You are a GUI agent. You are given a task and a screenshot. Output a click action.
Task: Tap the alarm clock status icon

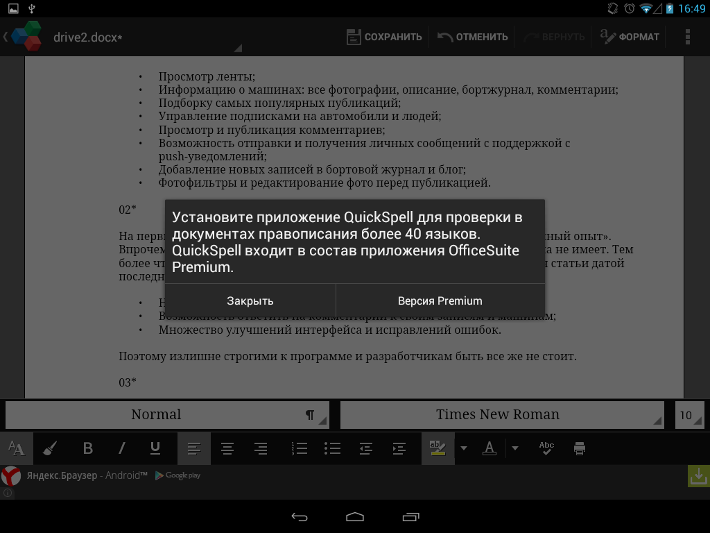click(x=630, y=8)
